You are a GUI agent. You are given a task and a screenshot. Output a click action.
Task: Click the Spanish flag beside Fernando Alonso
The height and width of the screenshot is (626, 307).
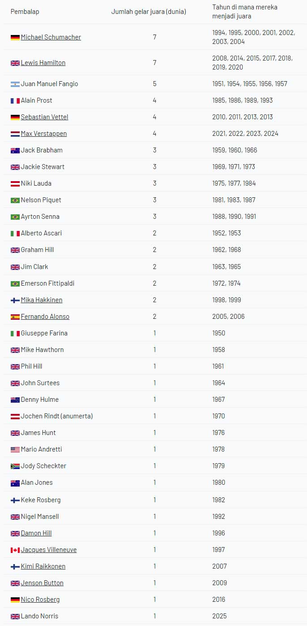[x=15, y=317]
